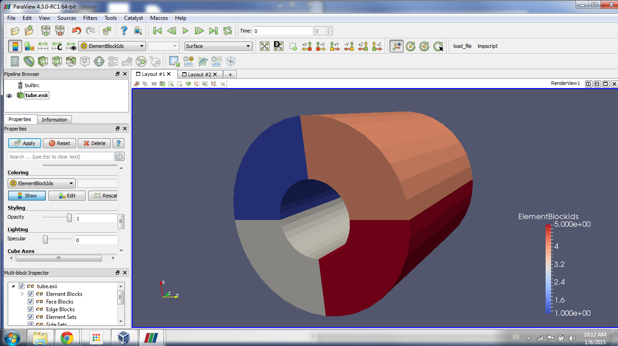
Task: Click the Delete button
Action: (94, 143)
